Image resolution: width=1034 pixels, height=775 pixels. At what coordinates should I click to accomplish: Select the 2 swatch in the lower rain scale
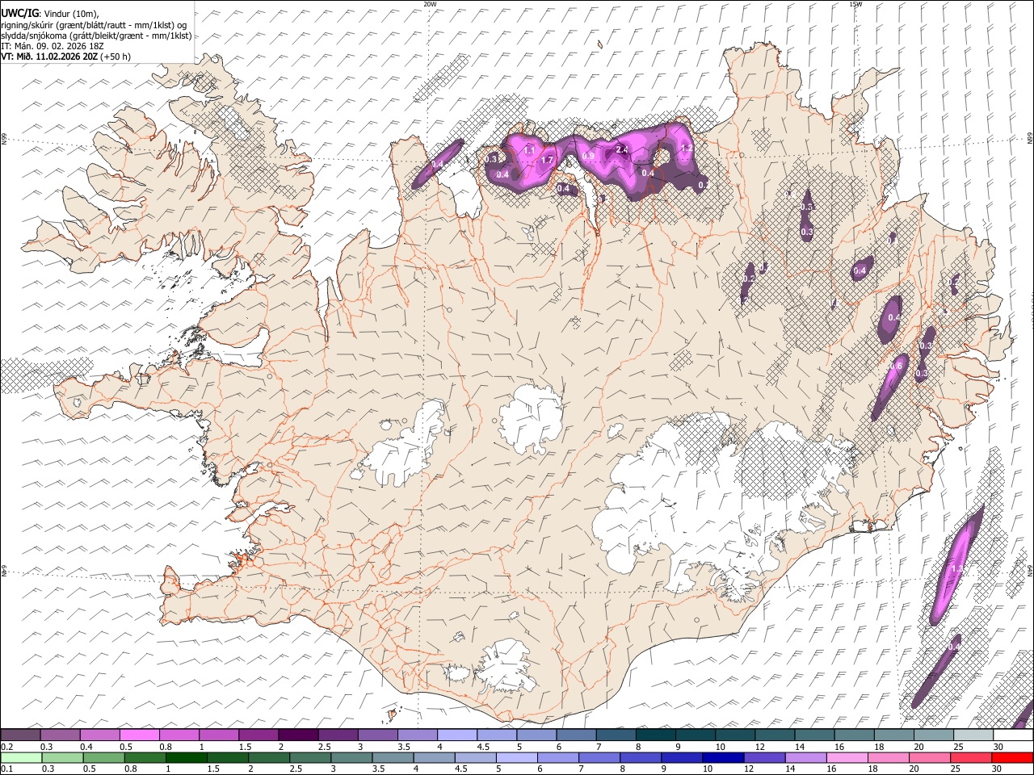[268, 757]
